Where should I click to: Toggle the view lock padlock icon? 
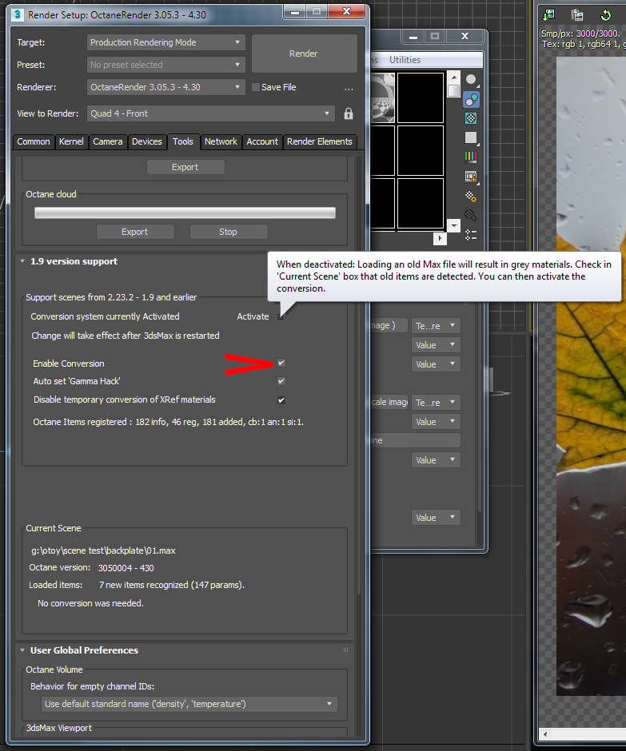point(349,113)
